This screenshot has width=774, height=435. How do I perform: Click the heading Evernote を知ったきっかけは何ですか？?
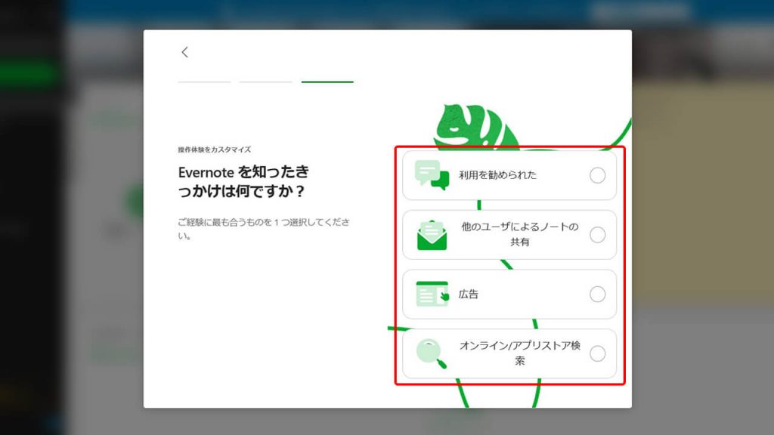[243, 181]
